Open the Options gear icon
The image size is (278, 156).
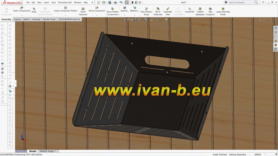coord(140,2)
